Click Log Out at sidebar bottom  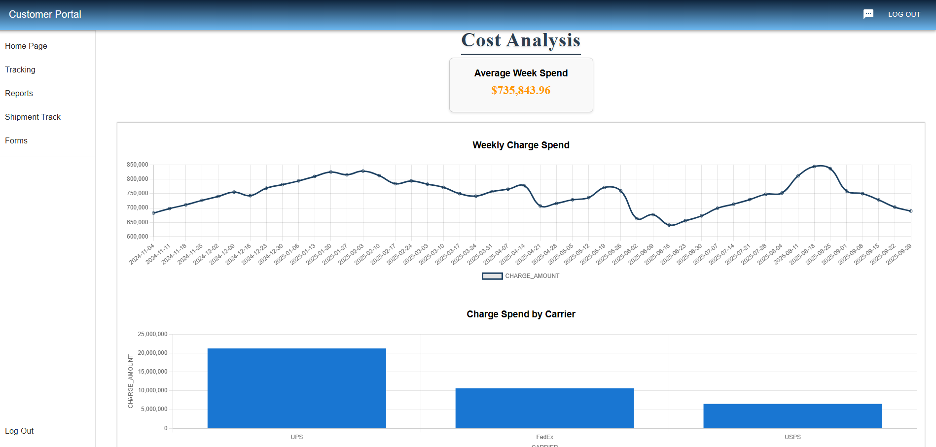[19, 431]
